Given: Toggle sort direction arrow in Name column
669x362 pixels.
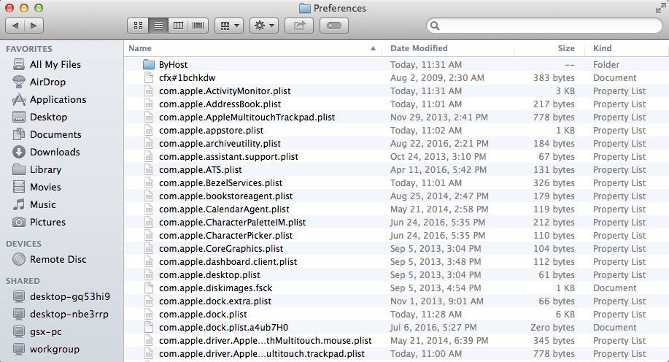Looking at the screenshot, I should (x=373, y=49).
